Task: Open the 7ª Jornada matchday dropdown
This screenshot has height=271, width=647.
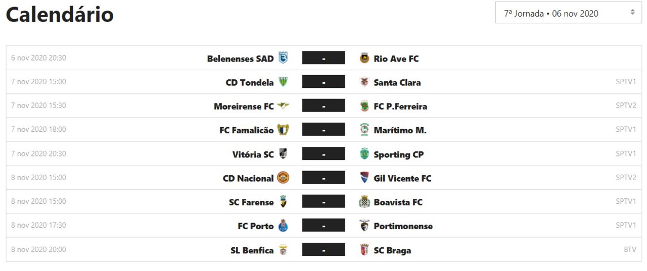Action: click(568, 14)
